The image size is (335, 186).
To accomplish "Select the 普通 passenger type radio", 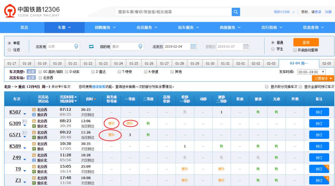I will coord(273,43).
